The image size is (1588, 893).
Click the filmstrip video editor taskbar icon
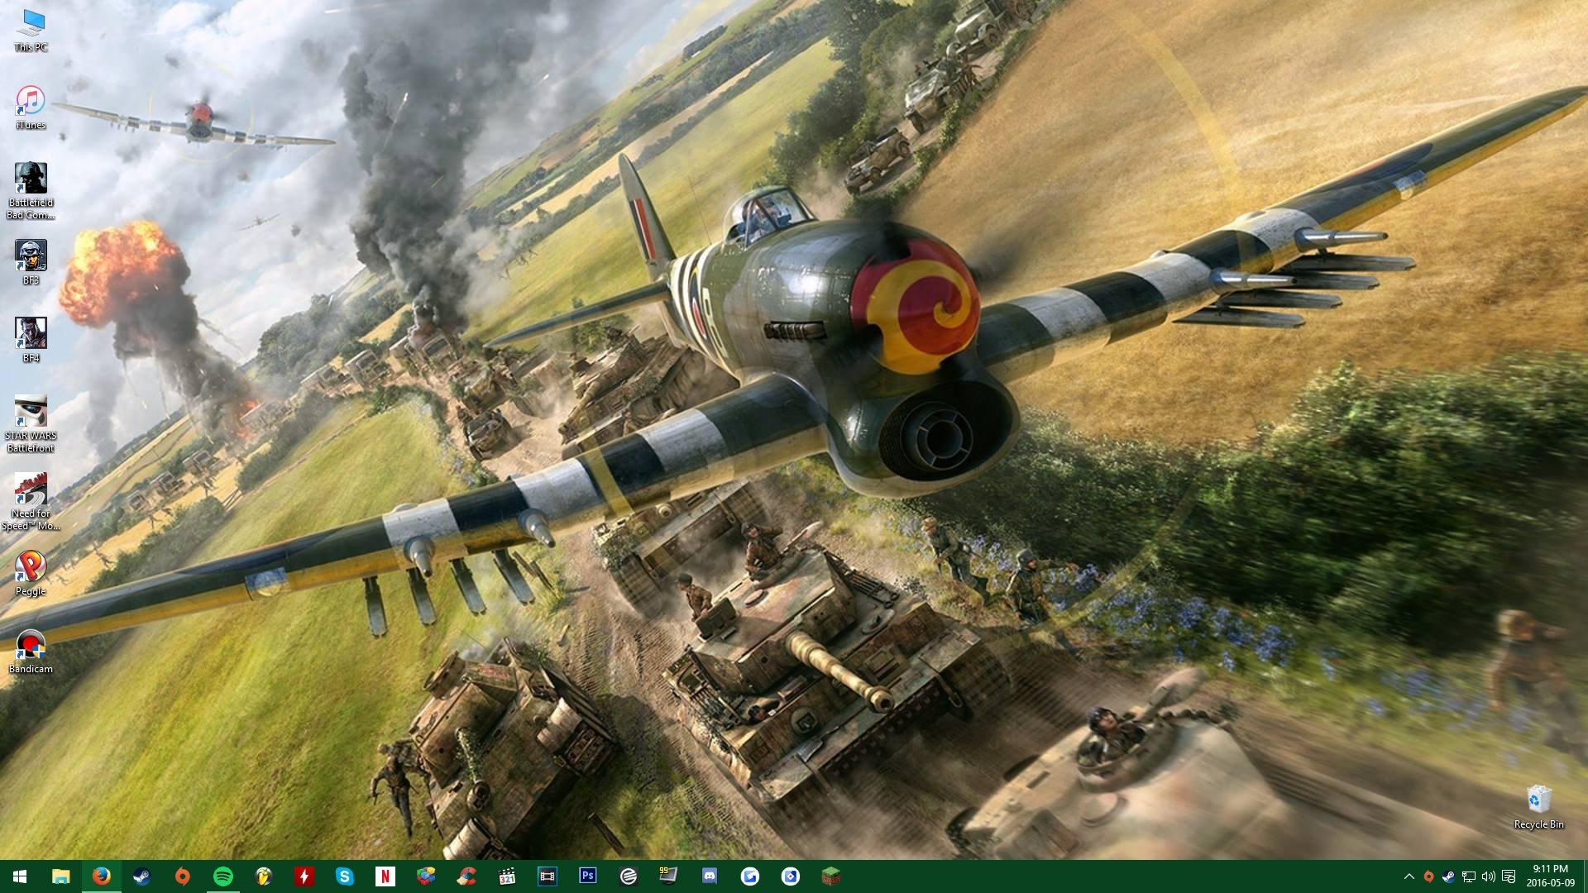(548, 876)
